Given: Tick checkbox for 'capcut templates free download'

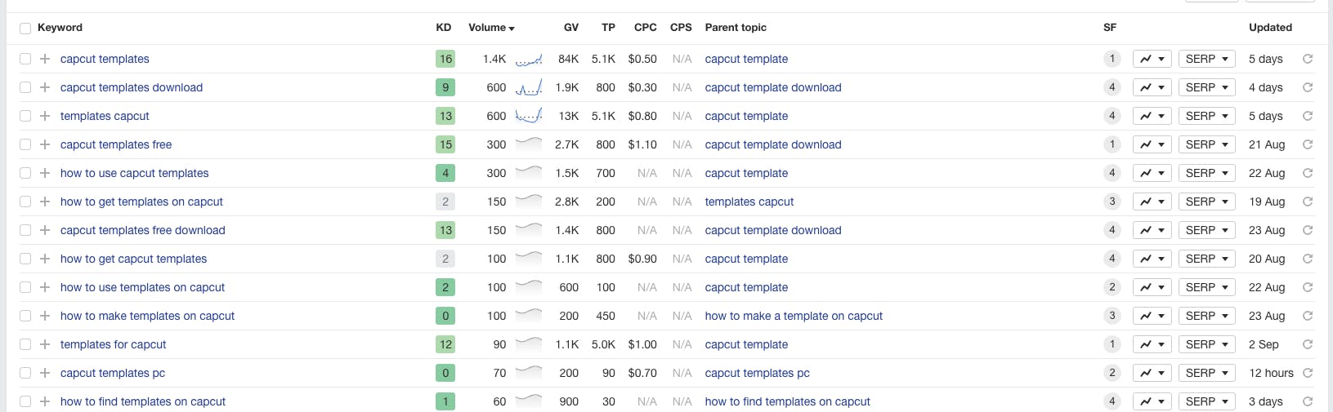Looking at the screenshot, I should (25, 230).
